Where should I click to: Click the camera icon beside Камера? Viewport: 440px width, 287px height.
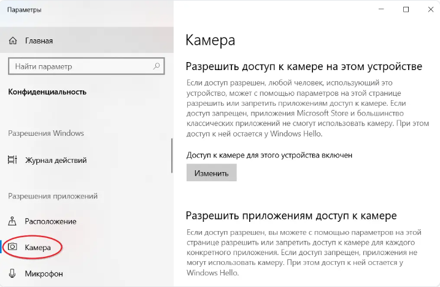[x=12, y=247]
